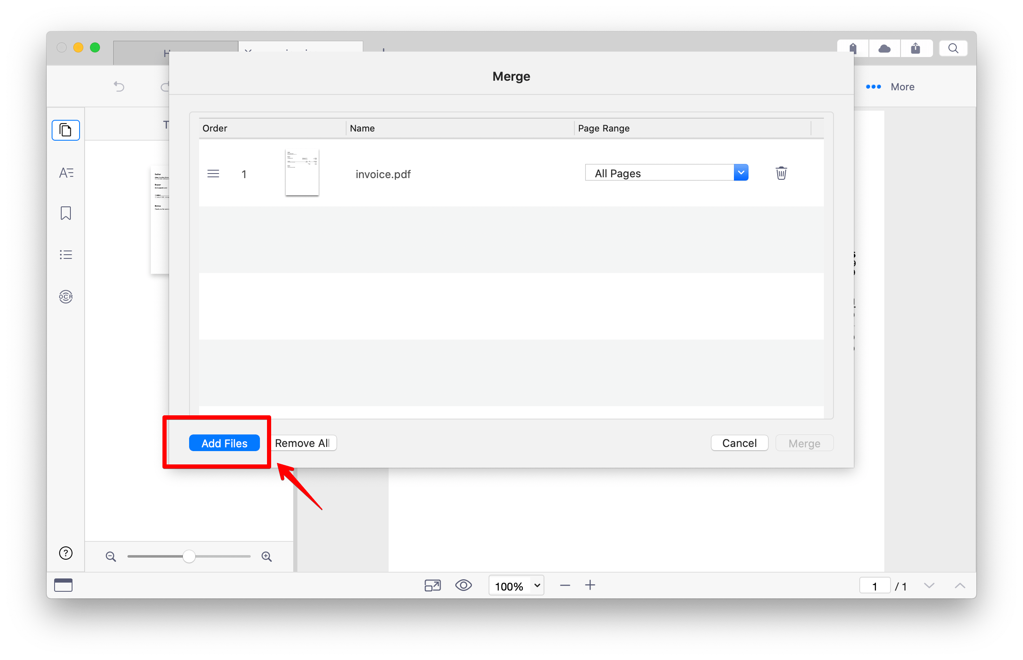Open the All Pages page range dropdown

point(741,172)
